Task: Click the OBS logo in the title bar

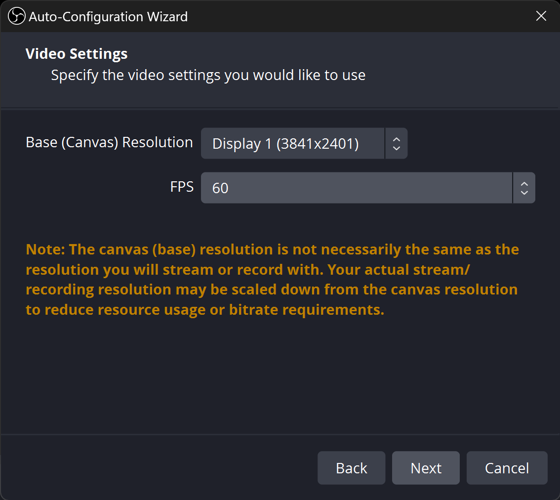Action: (16, 16)
